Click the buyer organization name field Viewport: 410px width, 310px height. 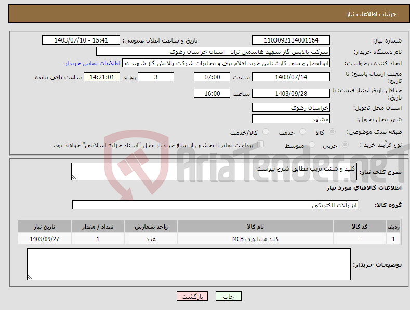point(213,51)
